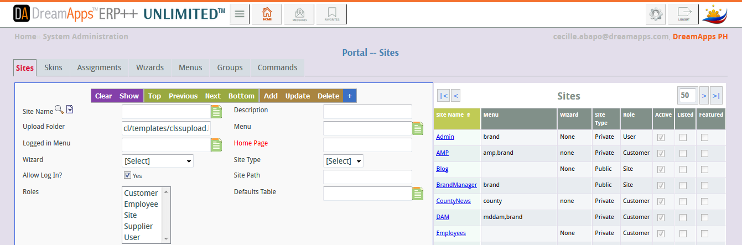Open settings gear icon
This screenshot has width=742, height=245.
click(x=656, y=14)
